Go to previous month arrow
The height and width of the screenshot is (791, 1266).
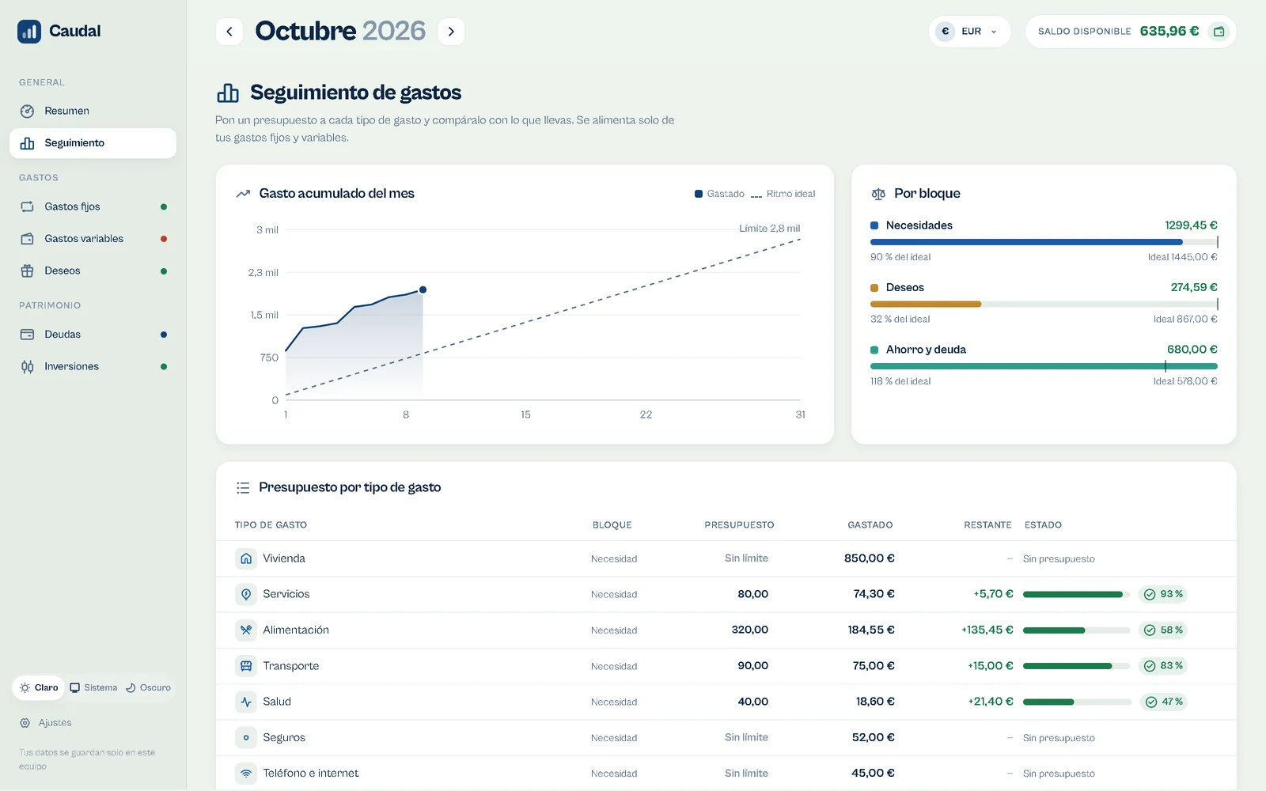[x=229, y=32]
